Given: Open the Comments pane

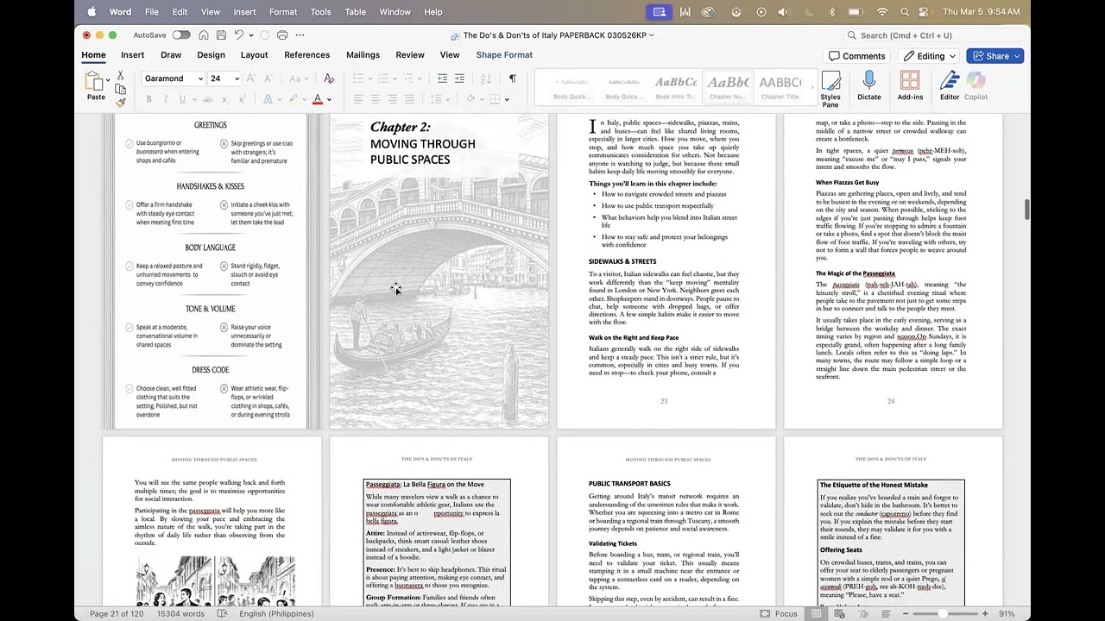Looking at the screenshot, I should point(856,56).
